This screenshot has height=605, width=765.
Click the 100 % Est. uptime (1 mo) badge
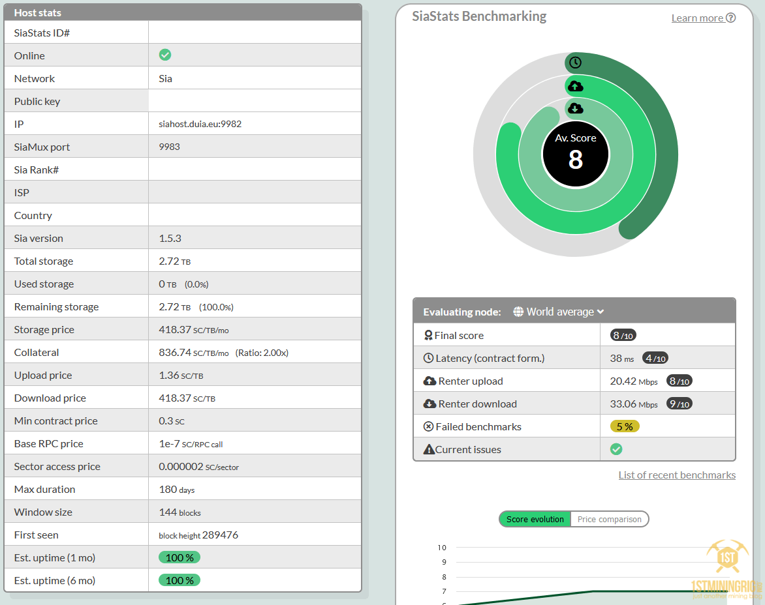(180, 557)
